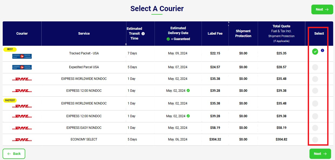Click guaranteed checkmark in Estimated Delivery Date header
The image size is (335, 160).
(168, 39)
